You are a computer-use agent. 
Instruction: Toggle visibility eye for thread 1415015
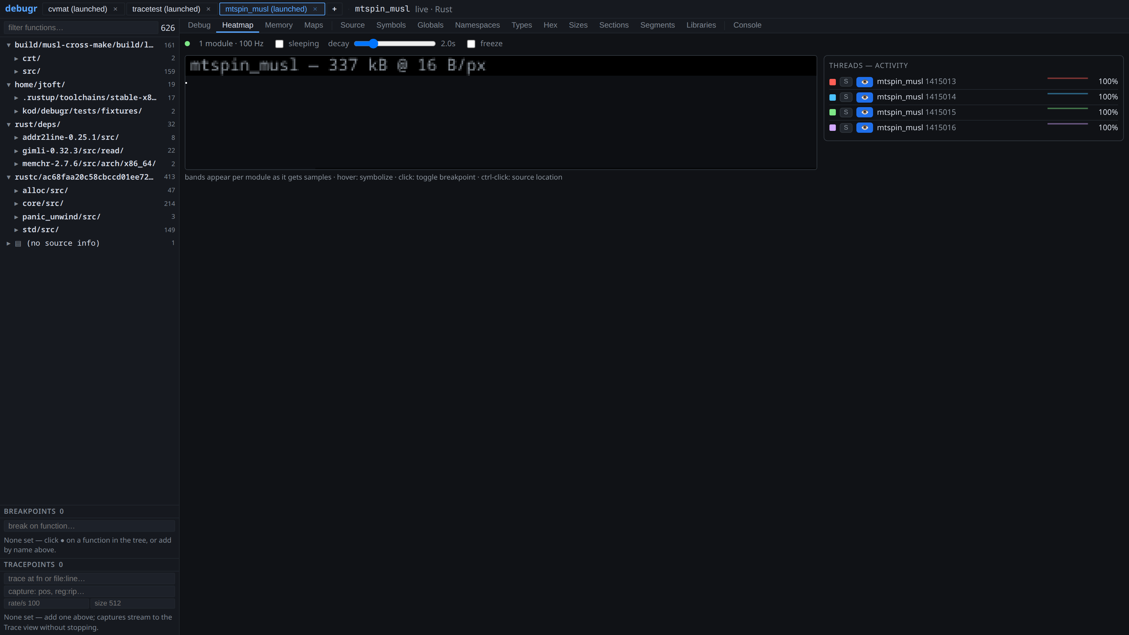864,112
